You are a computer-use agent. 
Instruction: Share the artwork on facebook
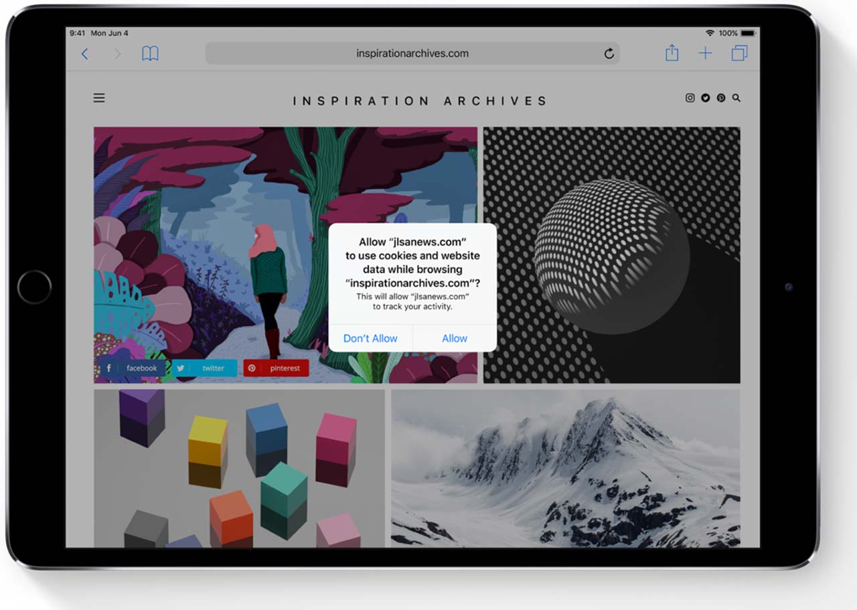132,368
